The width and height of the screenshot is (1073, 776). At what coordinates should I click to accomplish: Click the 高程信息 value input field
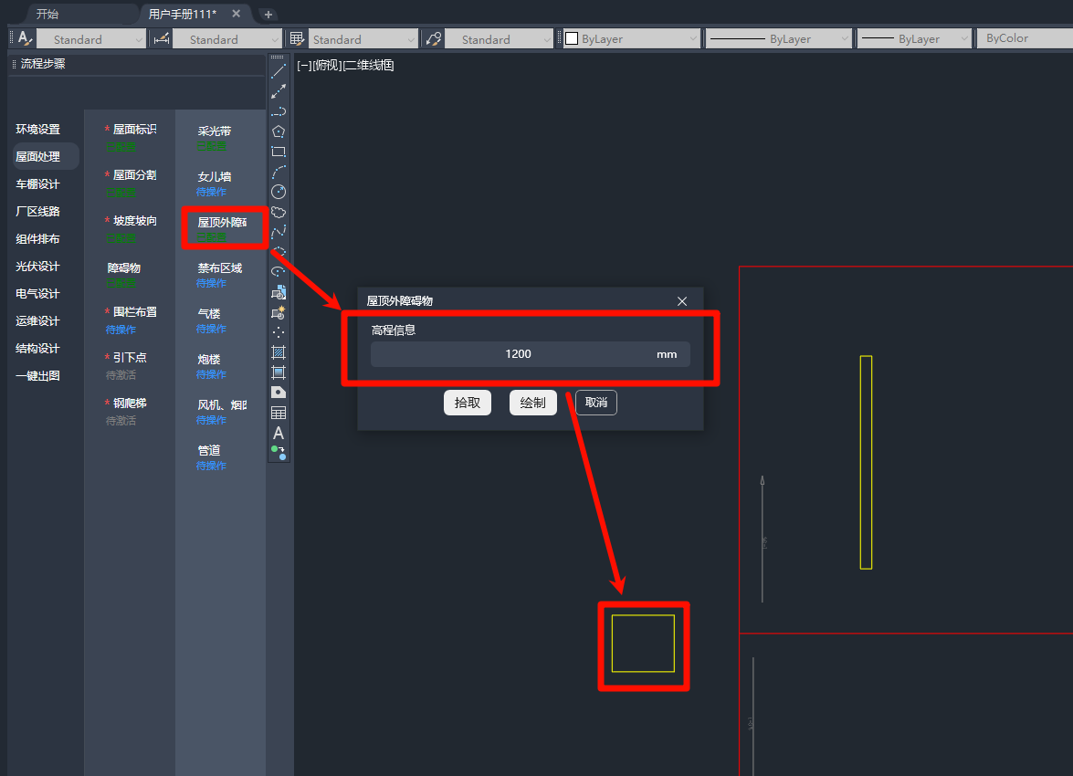pos(518,354)
